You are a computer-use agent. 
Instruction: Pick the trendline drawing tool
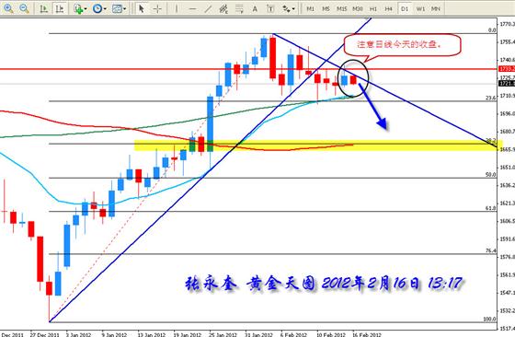pyautogui.click(x=208, y=9)
